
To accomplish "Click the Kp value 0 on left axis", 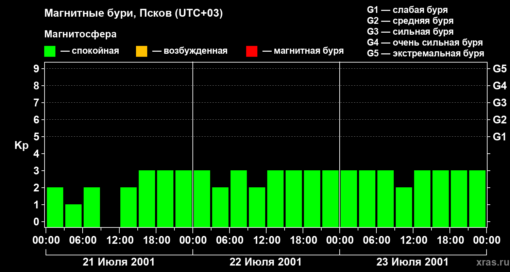I will [37, 222].
